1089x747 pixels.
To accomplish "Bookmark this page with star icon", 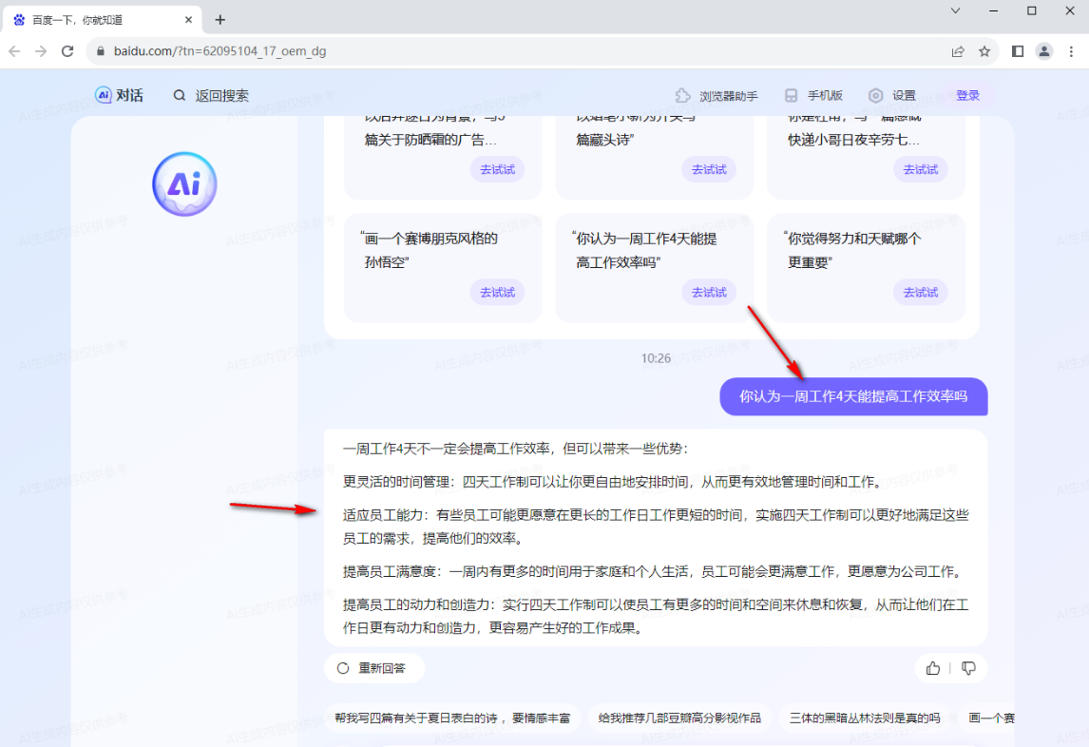I will click(x=984, y=51).
